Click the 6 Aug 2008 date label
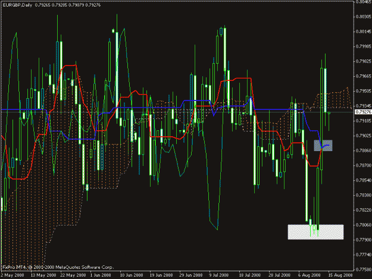Screen dimensions: 372x279 pos(310,275)
